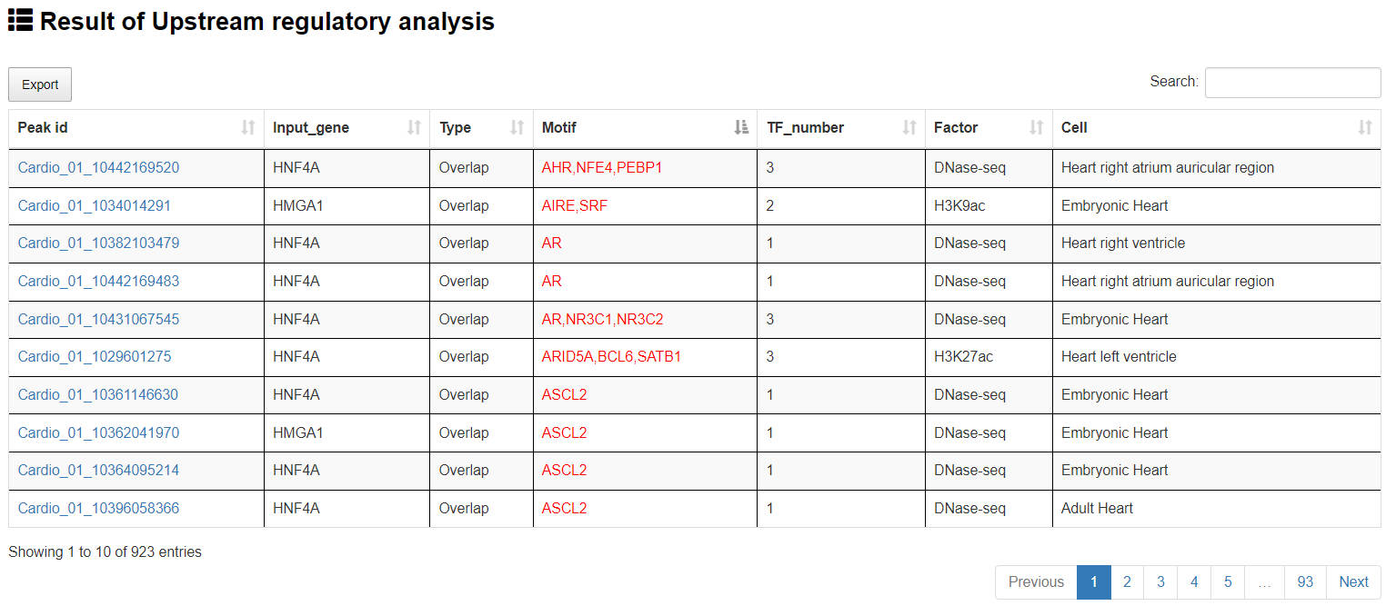This screenshot has width=1396, height=606.
Task: Click the sort icon in the Type header
Action: [517, 128]
